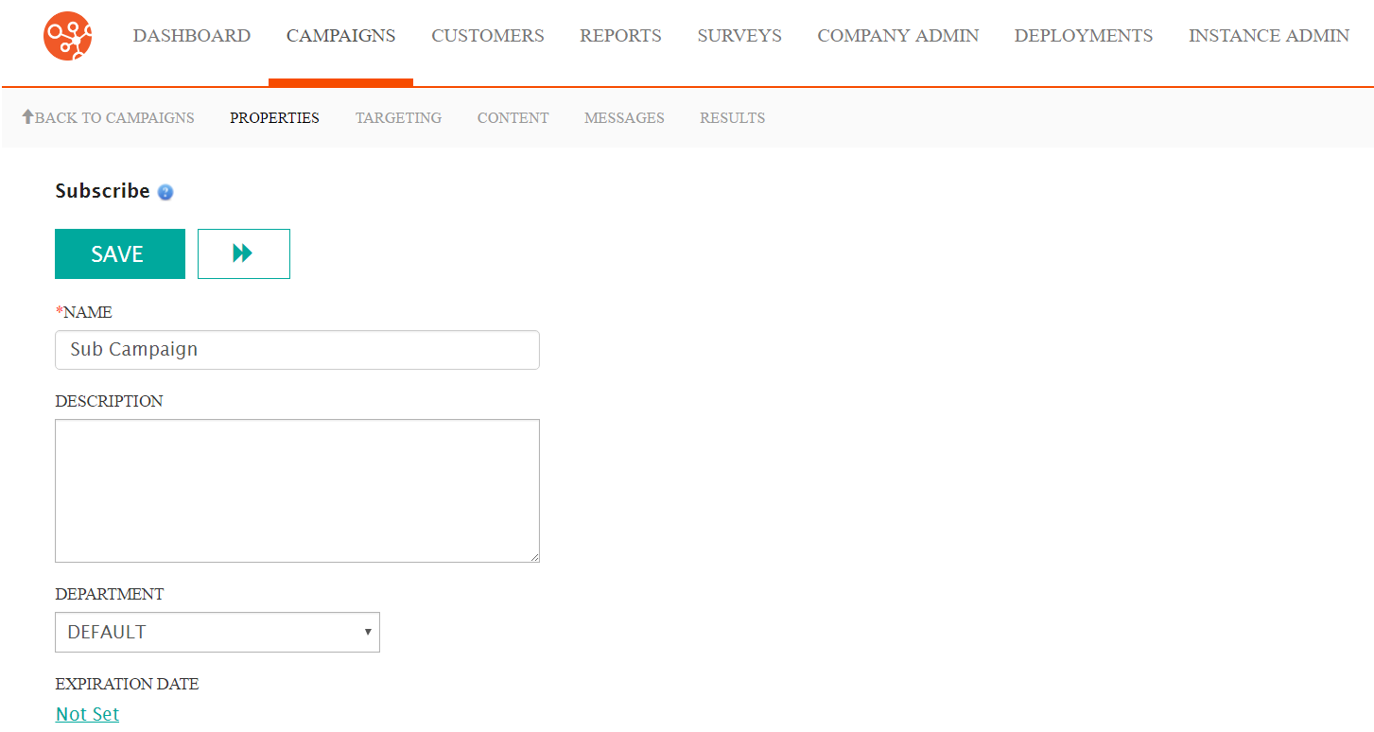Switch to the Results tab
Image resolution: width=1374 pixels, height=732 pixels.
click(x=733, y=118)
